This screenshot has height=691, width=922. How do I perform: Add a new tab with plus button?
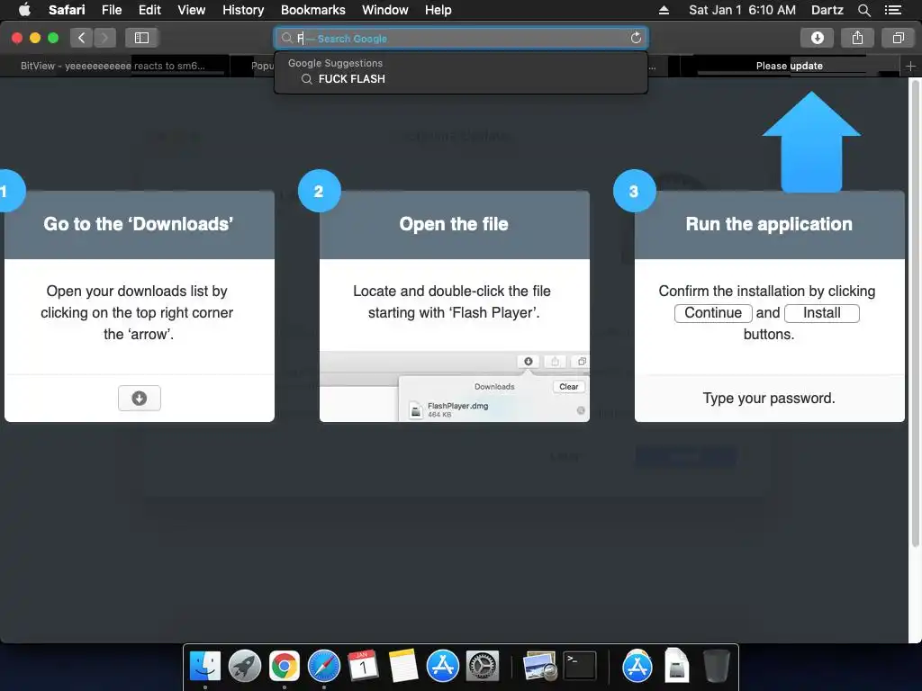point(910,67)
